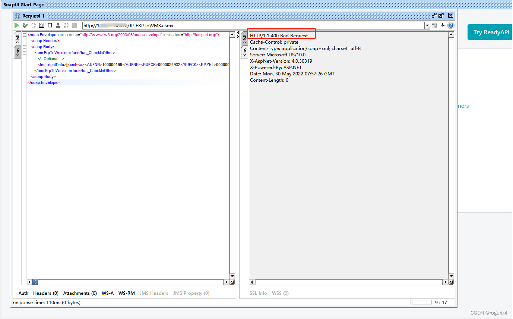513x319 pixels.
Task: Click the response pane's right scroll arrow
Action: coord(445,282)
